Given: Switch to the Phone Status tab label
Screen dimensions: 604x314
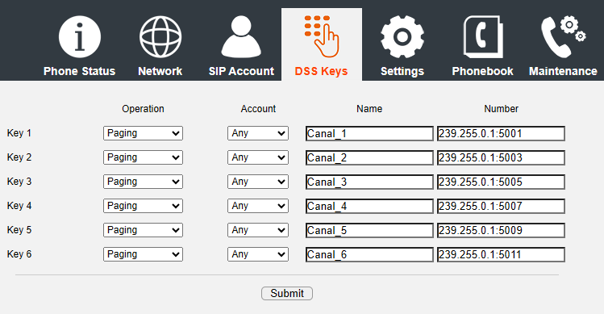Looking at the screenshot, I should point(79,71).
